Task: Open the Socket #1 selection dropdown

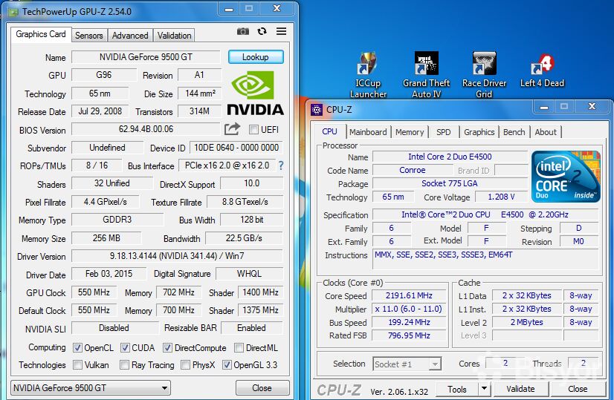Action: coord(407,364)
